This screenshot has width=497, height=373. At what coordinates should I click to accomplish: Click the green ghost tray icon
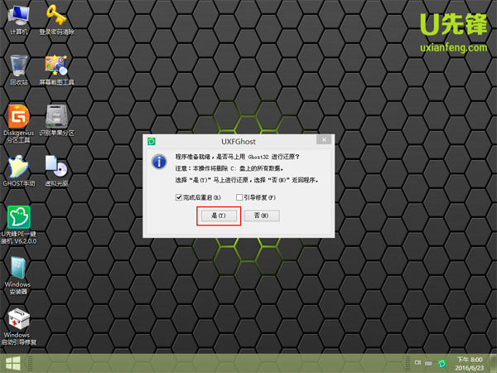pyautogui.click(x=442, y=364)
